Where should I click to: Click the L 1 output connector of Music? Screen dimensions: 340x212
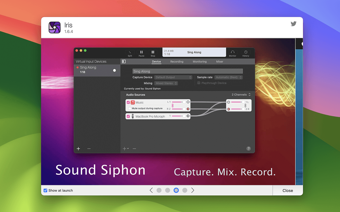(188, 102)
